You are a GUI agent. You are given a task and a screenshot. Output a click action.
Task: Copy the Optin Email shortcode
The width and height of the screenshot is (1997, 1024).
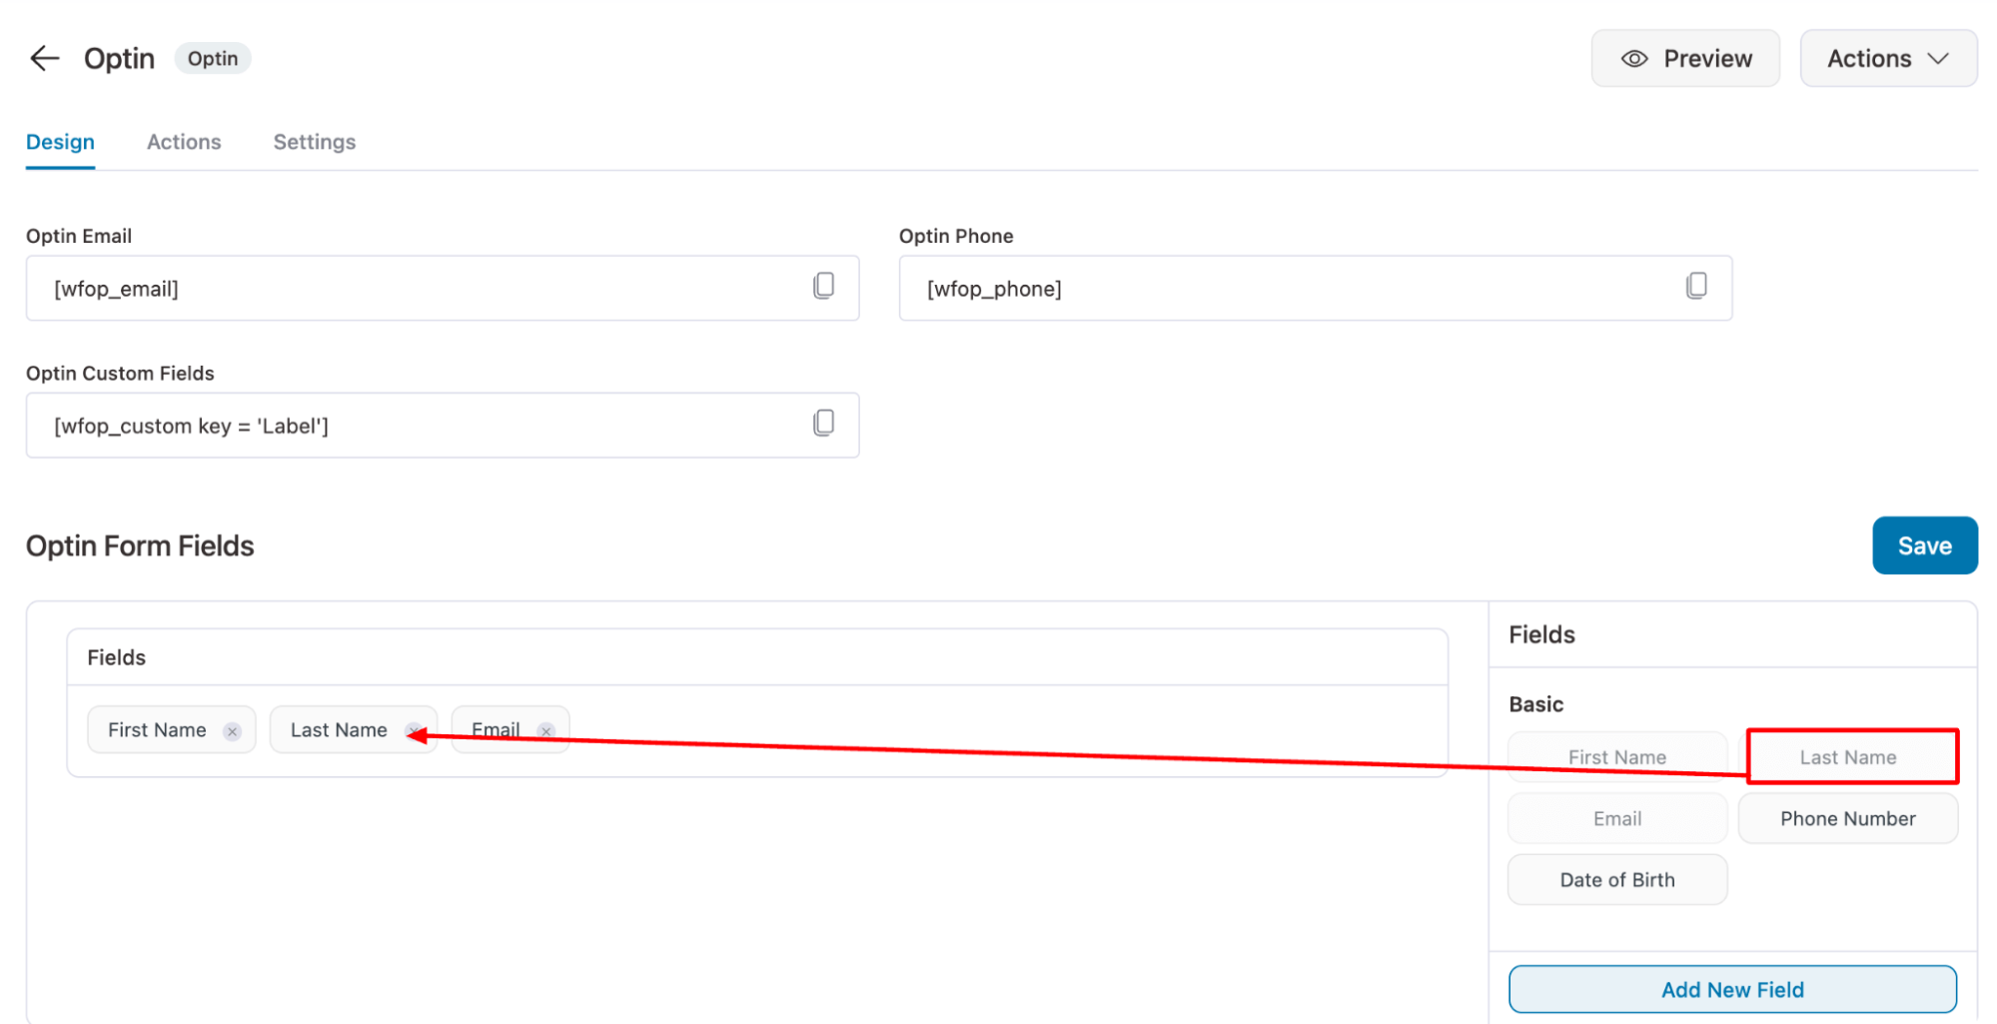(x=822, y=287)
